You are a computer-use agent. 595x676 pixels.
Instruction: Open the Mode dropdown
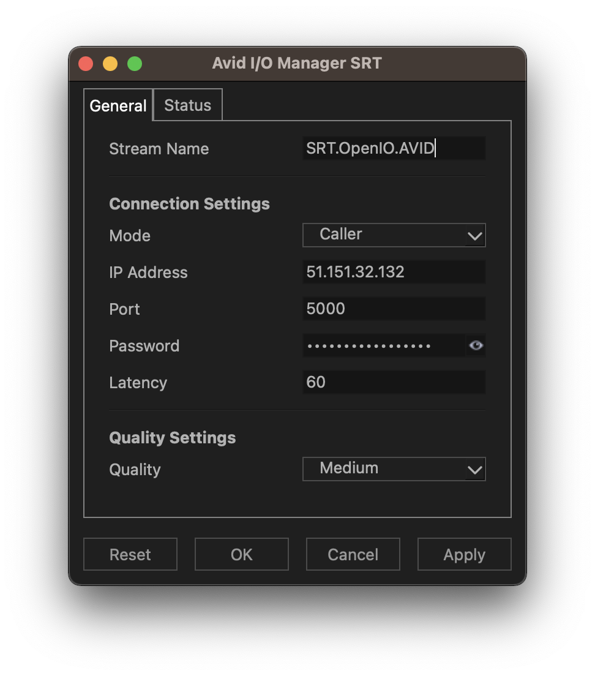coord(394,235)
